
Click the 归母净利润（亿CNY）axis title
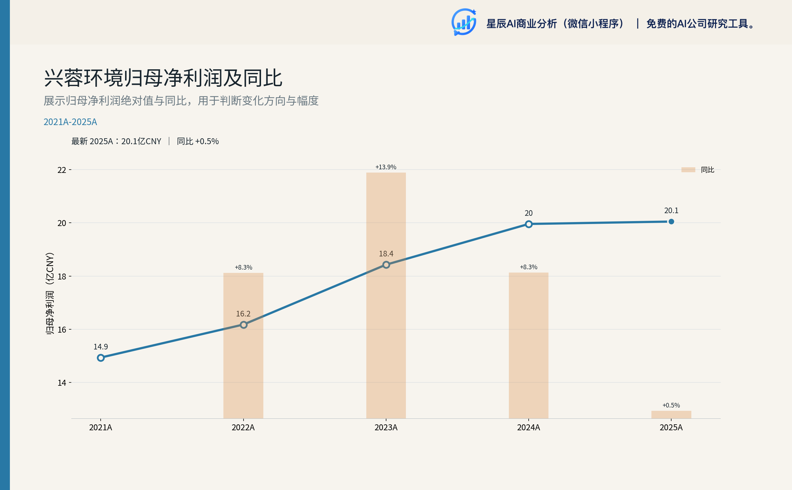tap(49, 293)
